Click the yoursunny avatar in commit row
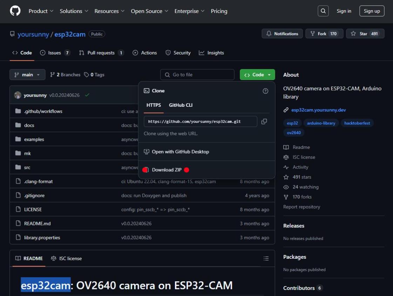 18,95
